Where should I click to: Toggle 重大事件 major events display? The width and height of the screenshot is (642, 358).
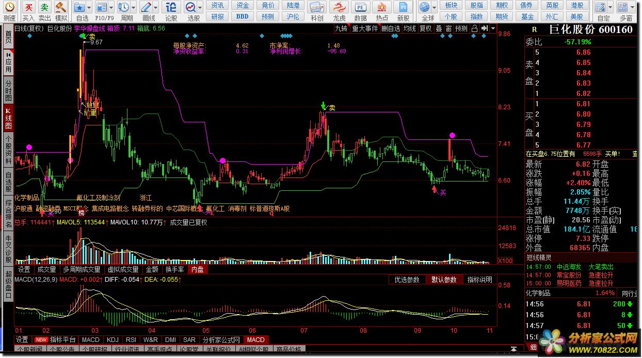(x=365, y=28)
